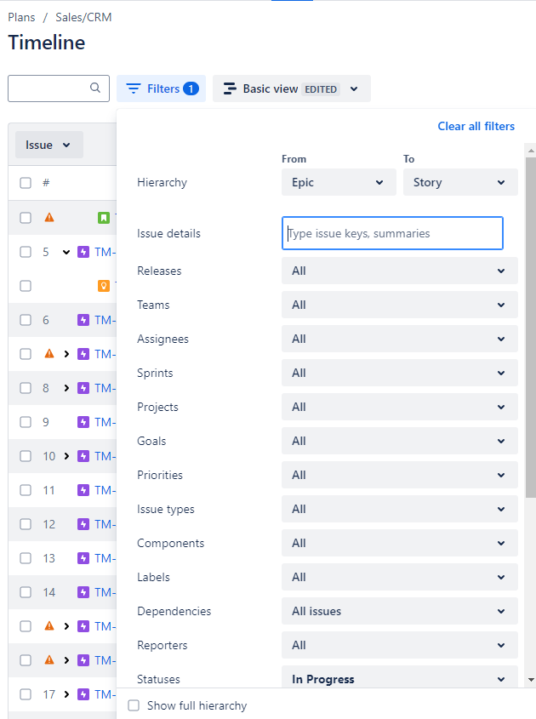Collapse row 5 with its chevron
This screenshot has height=719, width=536.
(x=66, y=252)
